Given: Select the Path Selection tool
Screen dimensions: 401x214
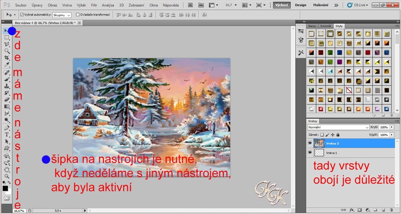Looking at the screenshot, I should 7,141.
